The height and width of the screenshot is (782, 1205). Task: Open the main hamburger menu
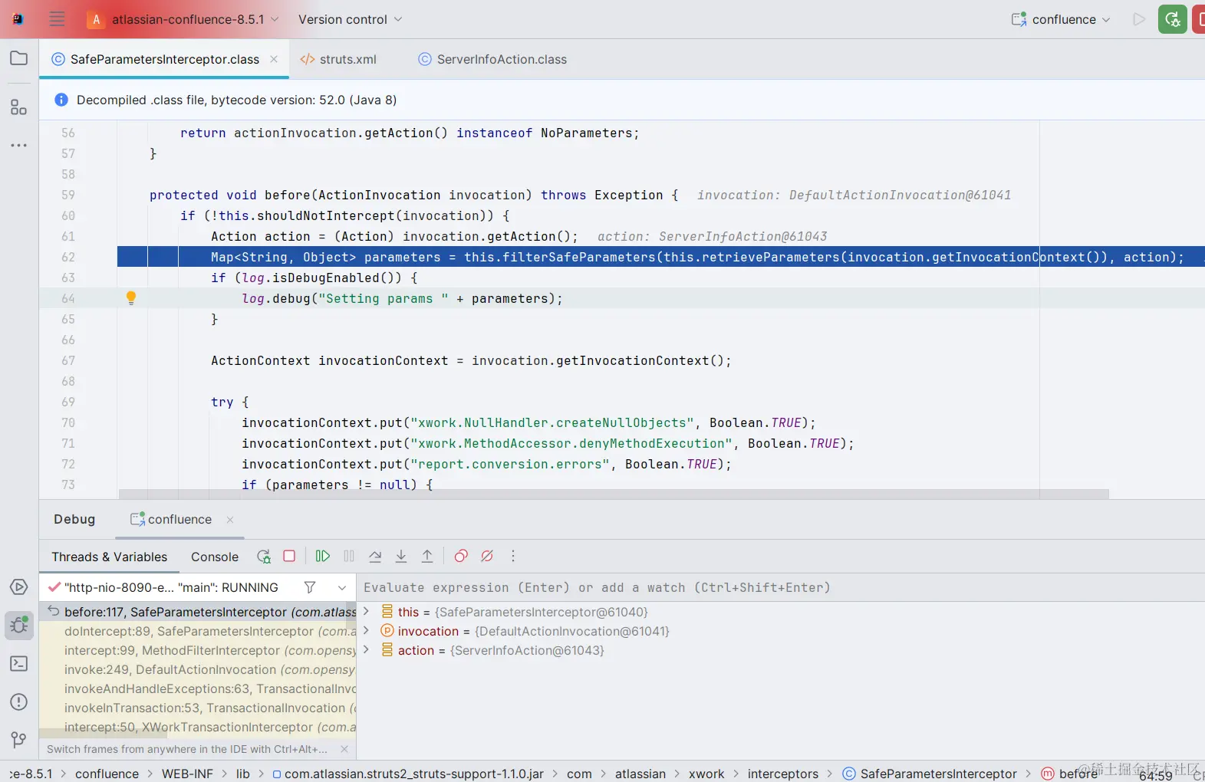57,19
